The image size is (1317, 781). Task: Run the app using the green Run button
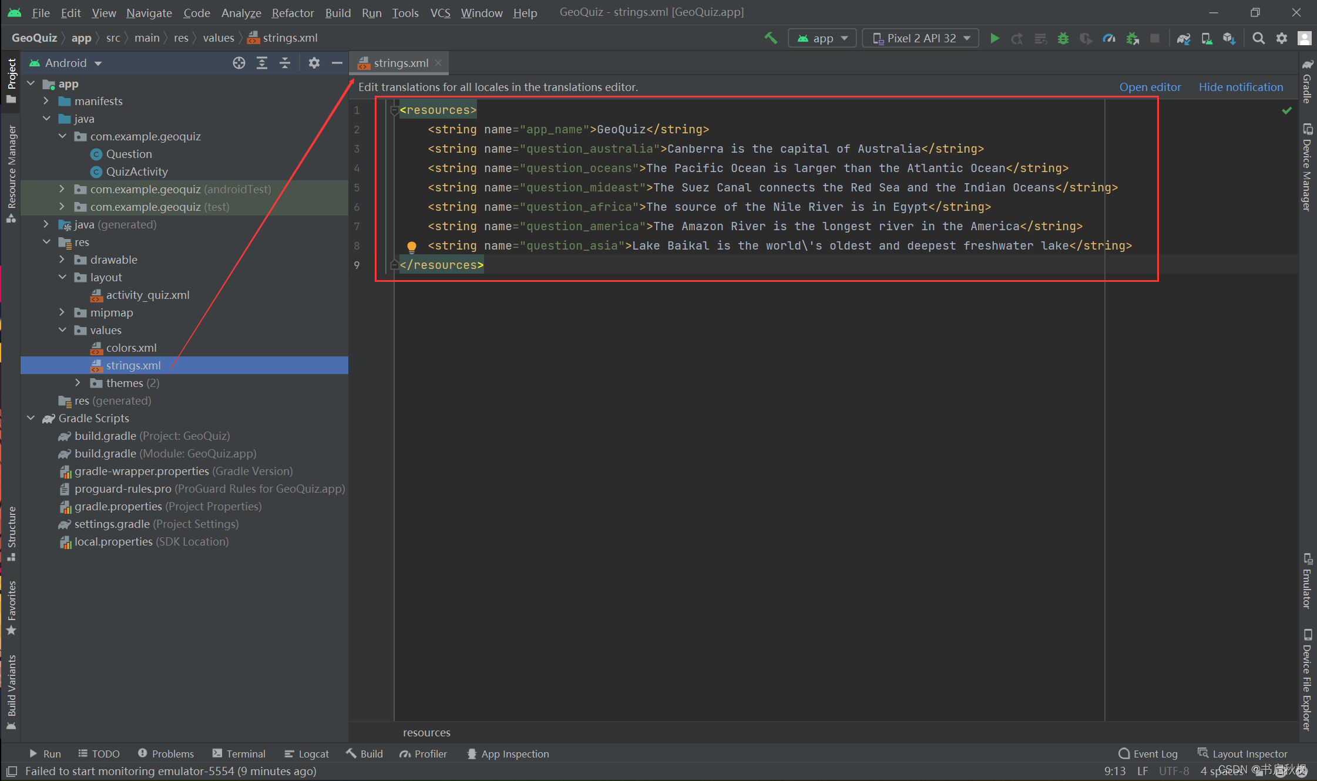(995, 38)
